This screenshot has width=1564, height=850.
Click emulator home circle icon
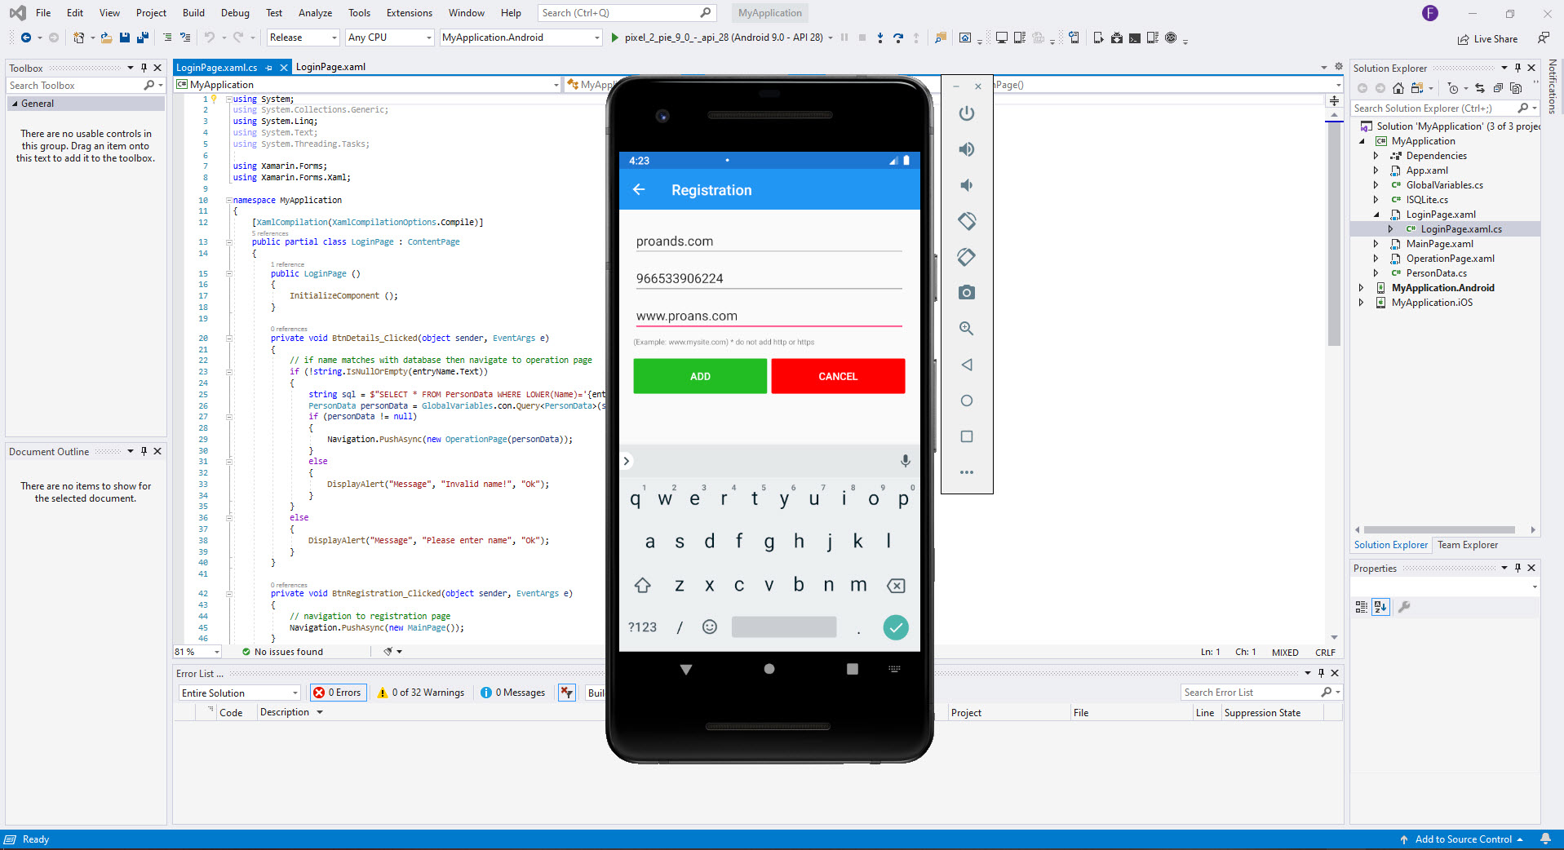point(967,401)
